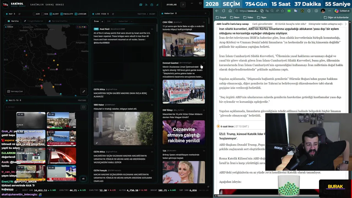Screen dimensions: 352x198
Task: Click the read aloud icon in address bar
Action: click(x=277, y=11)
